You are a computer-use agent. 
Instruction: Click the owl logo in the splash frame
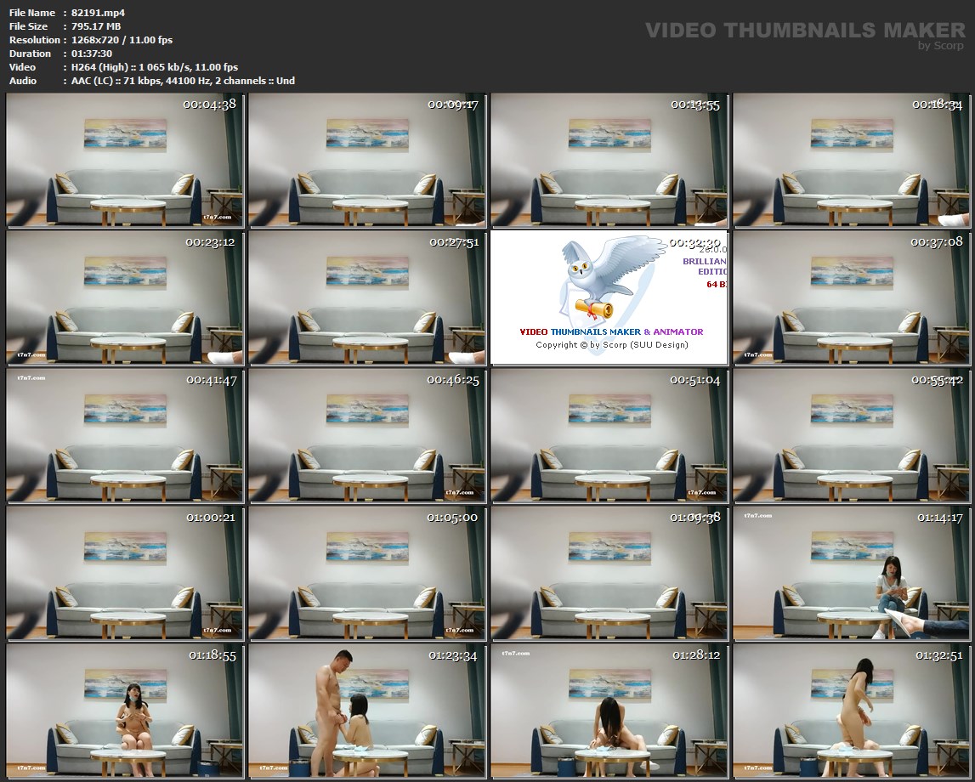[613, 276]
